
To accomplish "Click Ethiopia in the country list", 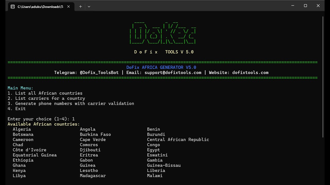I will (23, 160).
